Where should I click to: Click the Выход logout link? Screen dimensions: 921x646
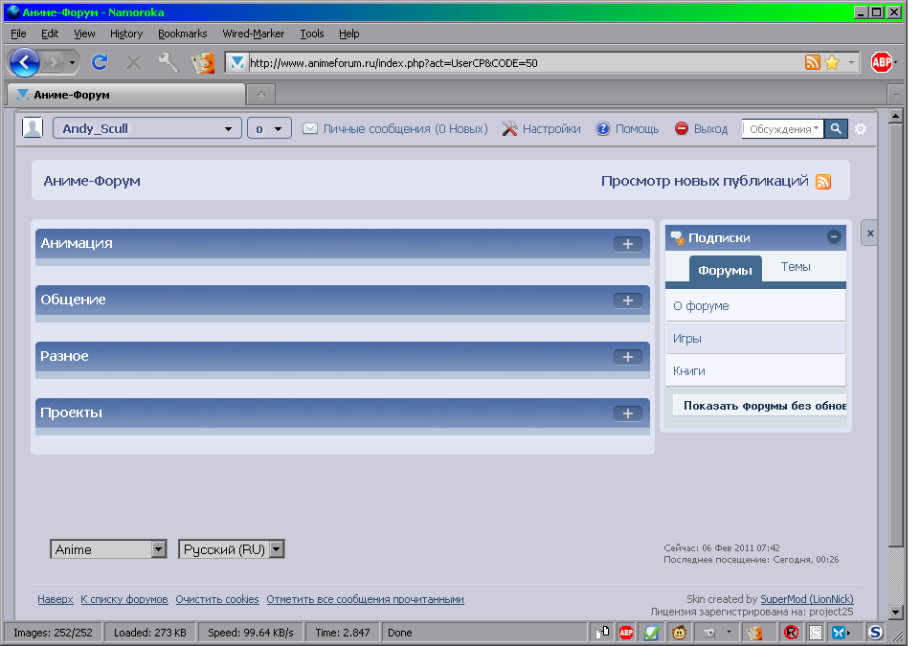pos(710,129)
